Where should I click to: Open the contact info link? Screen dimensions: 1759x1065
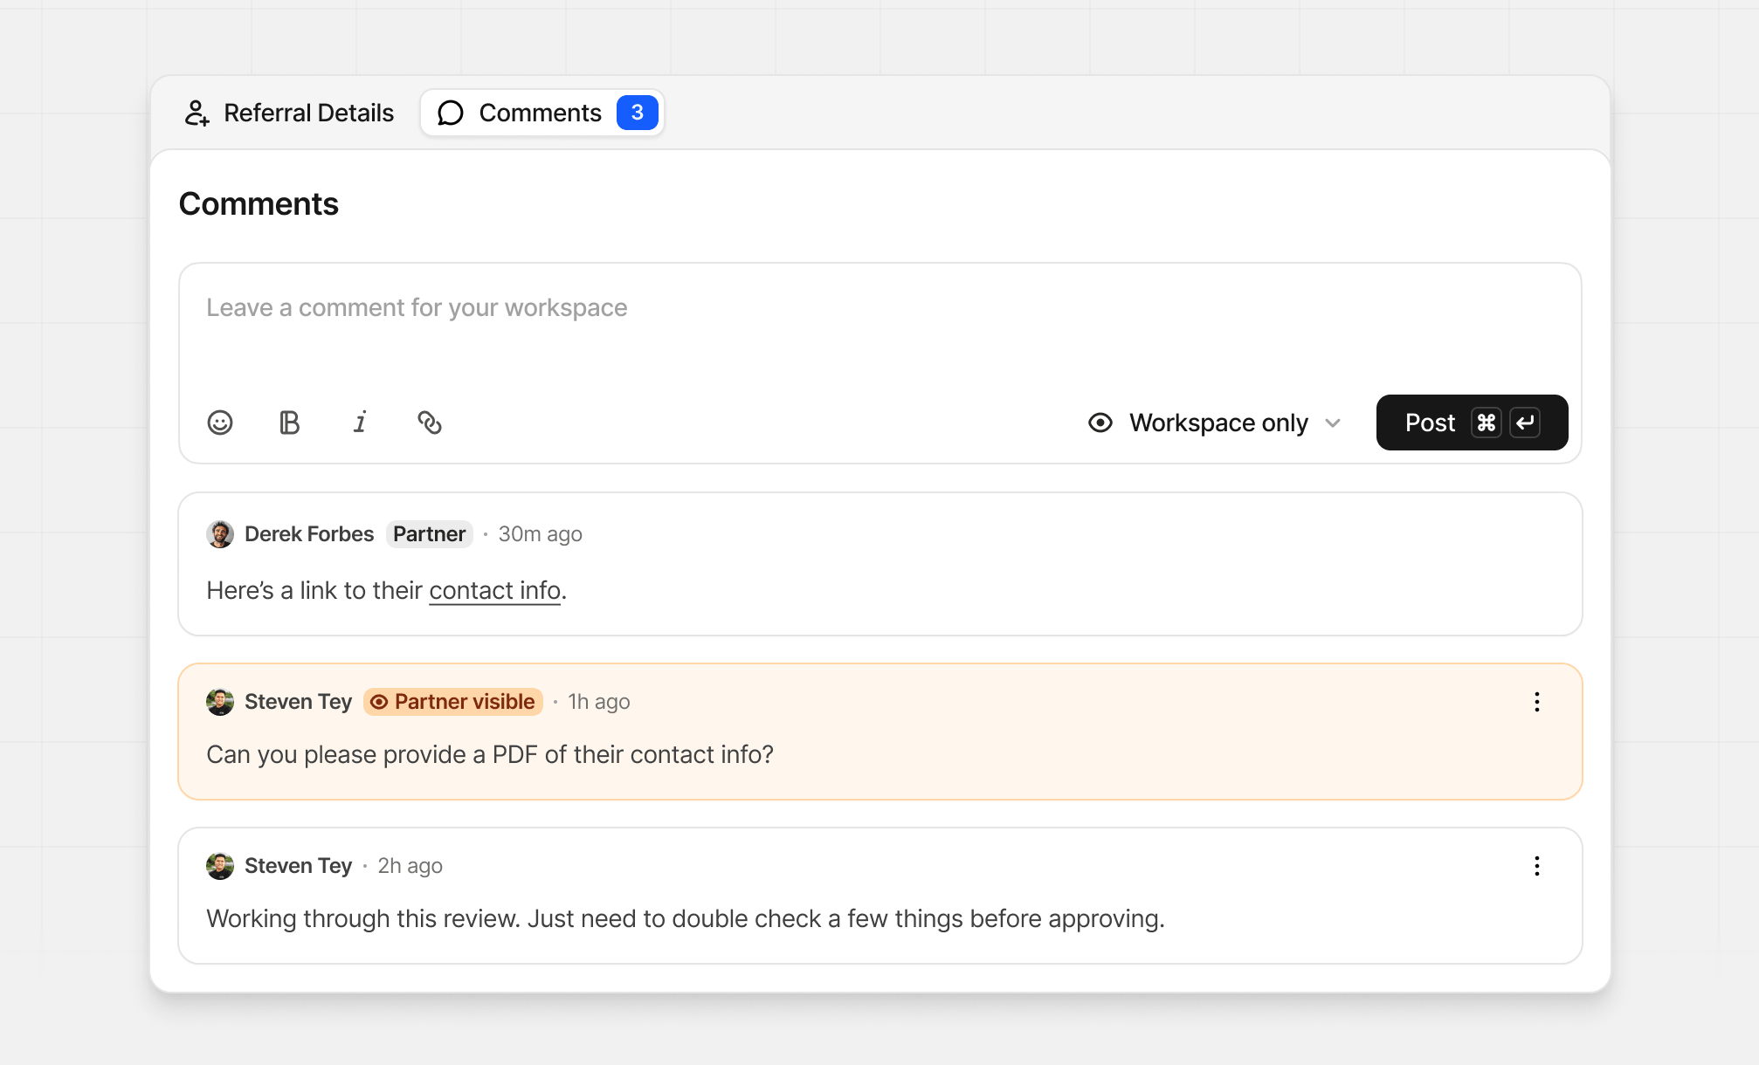494,591
